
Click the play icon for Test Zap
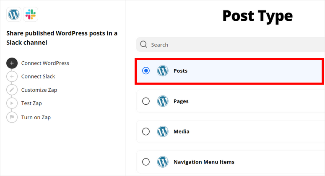pos(12,103)
